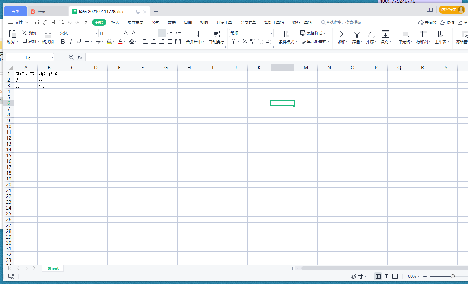
Task: Open the Review (审阅) tab
Action: click(x=188, y=22)
